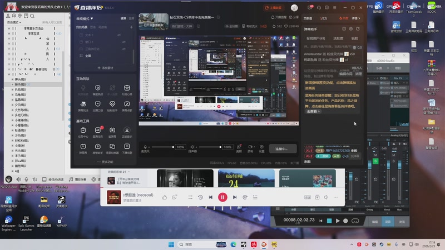
Task: Toggle the 按住Alt说话 checkbox
Action: 44,179
